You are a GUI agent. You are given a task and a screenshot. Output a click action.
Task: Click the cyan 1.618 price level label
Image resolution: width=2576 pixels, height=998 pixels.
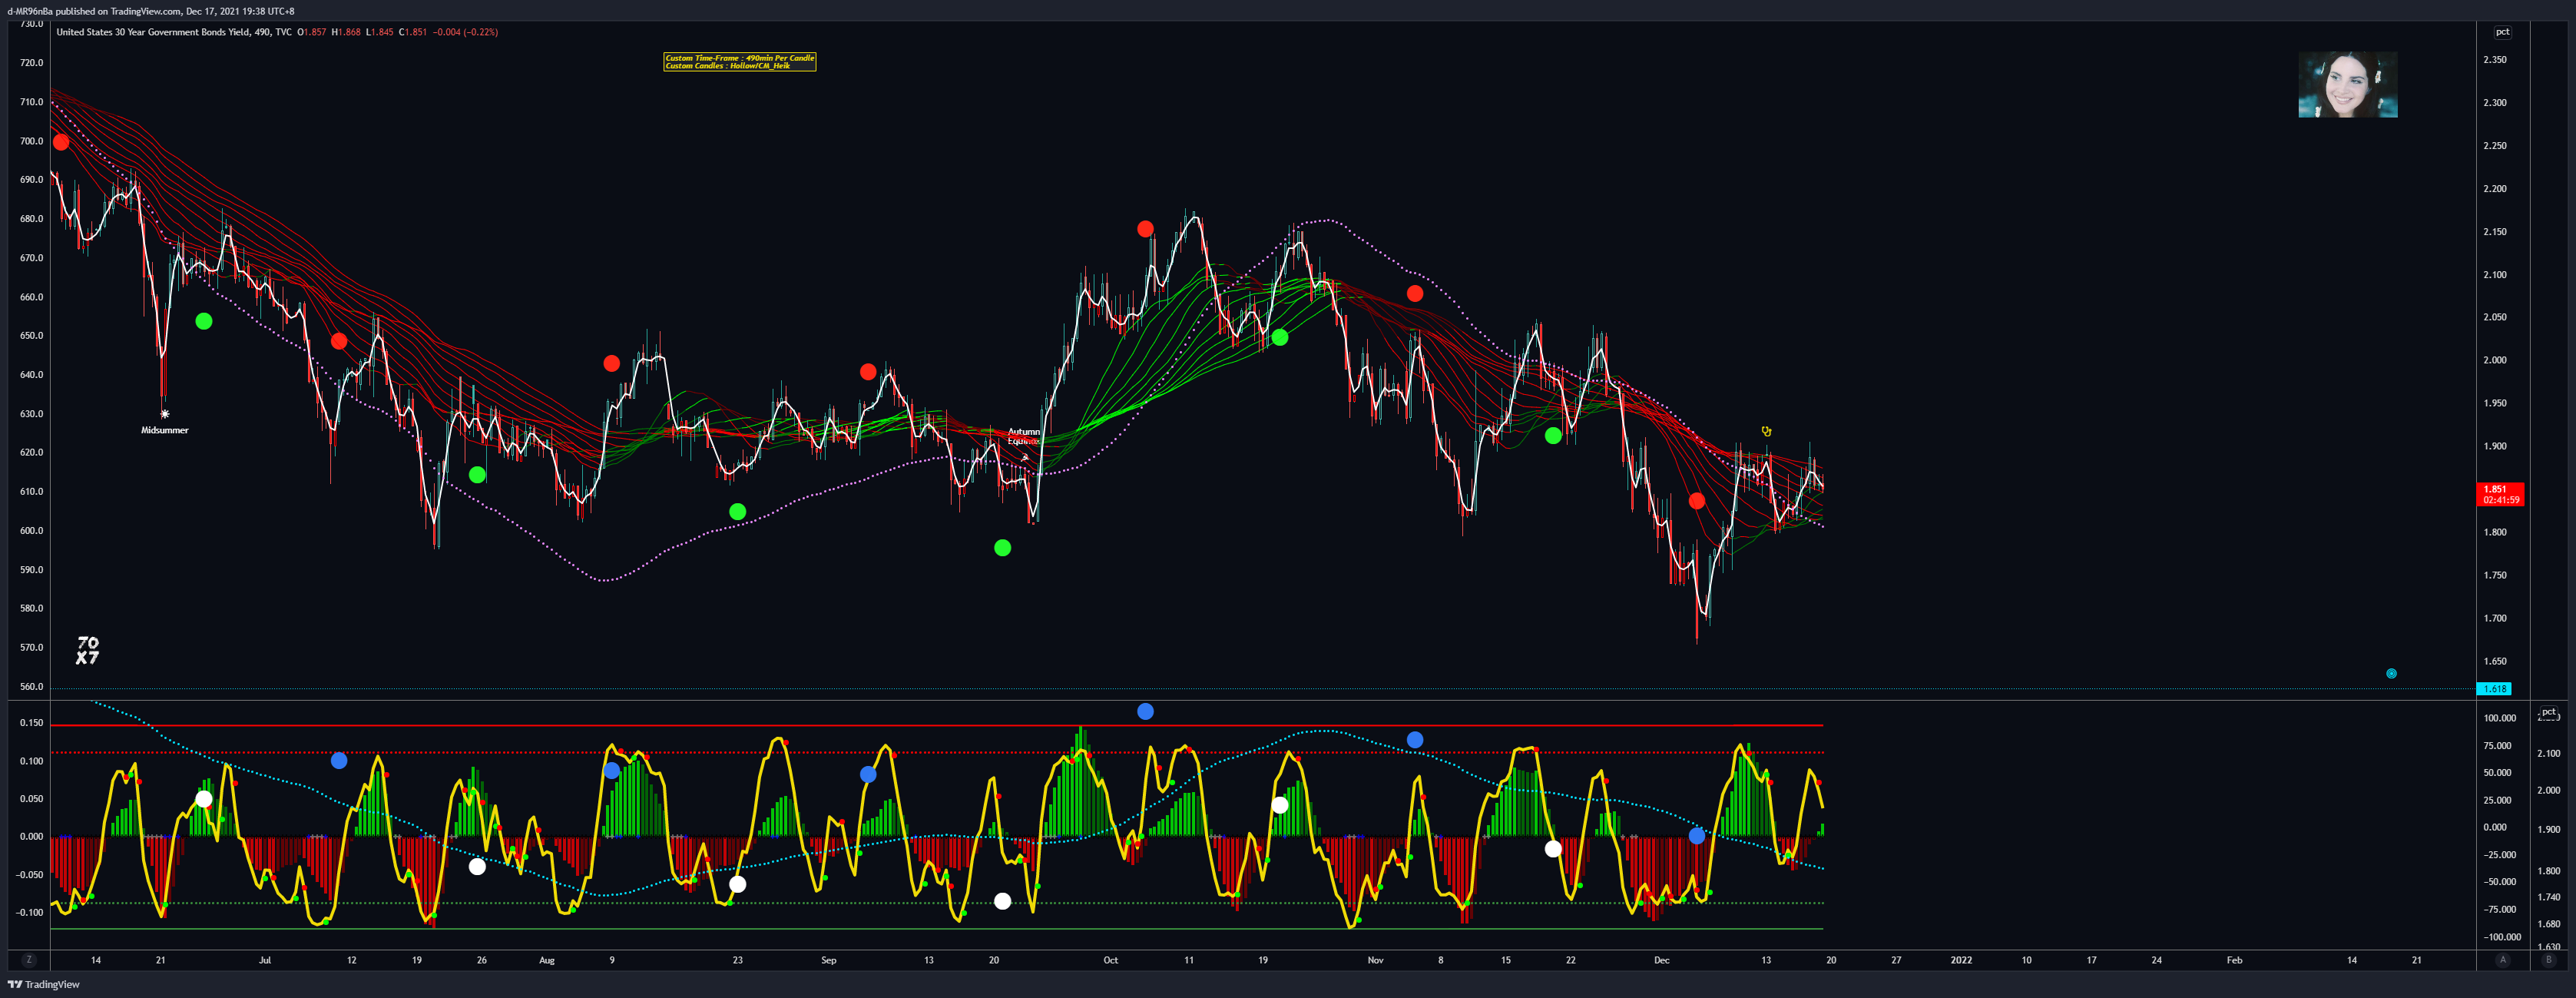point(2495,689)
